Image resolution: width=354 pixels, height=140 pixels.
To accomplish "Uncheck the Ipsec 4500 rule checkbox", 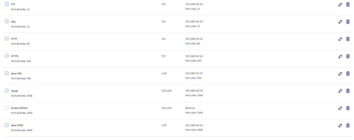I will point(7,125).
